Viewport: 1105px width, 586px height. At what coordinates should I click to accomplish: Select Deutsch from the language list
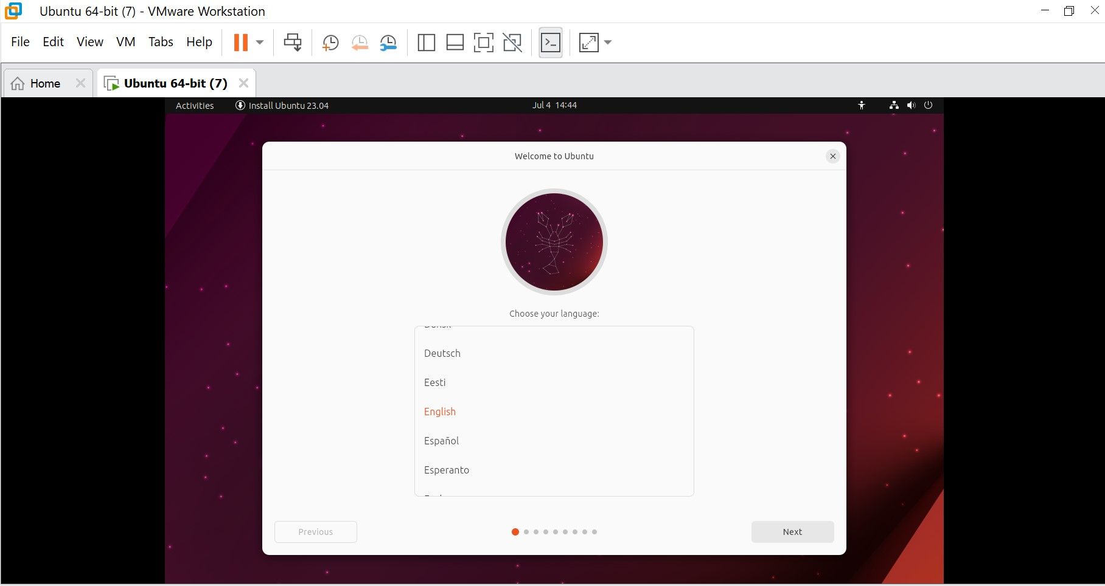442,353
